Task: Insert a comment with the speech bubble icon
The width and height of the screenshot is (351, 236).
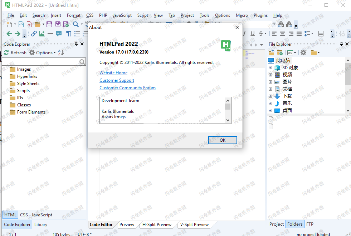Action: [59, 34]
